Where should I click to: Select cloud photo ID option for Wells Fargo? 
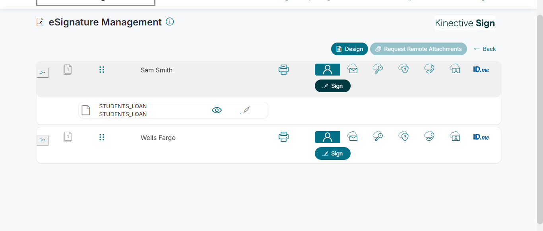coord(455,137)
